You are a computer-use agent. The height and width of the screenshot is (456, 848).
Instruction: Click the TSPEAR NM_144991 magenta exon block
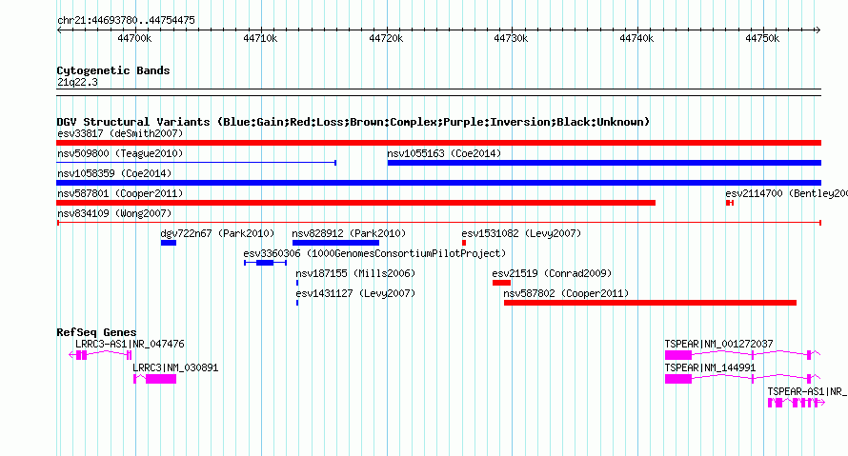point(678,379)
